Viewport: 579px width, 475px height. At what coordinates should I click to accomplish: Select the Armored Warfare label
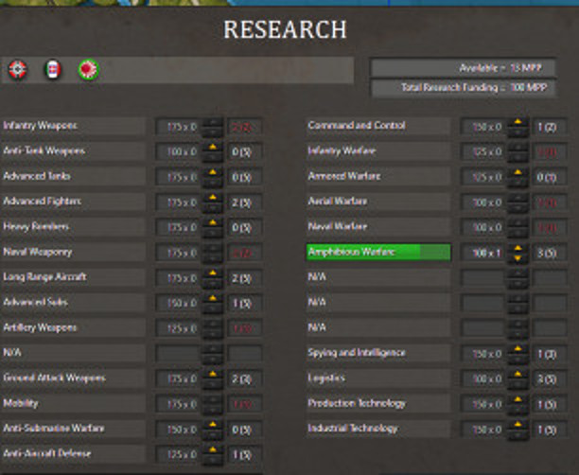point(344,176)
